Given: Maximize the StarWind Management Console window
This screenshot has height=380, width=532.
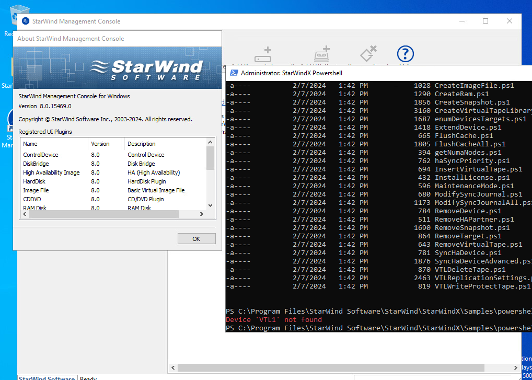Looking at the screenshot, I should pyautogui.click(x=485, y=21).
